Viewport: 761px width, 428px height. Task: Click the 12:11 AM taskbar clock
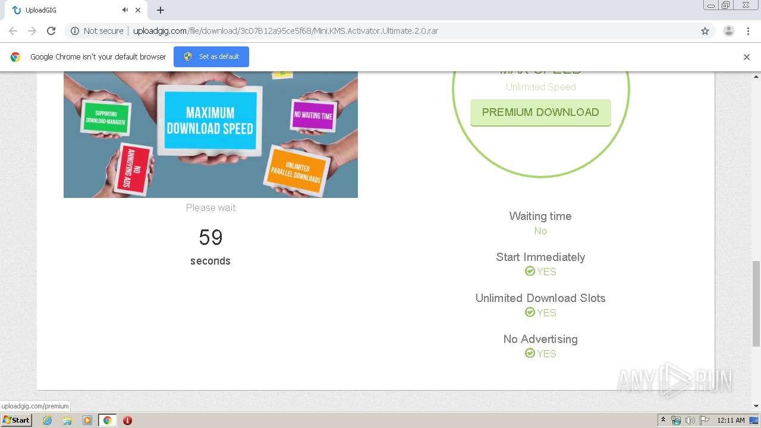coord(731,420)
